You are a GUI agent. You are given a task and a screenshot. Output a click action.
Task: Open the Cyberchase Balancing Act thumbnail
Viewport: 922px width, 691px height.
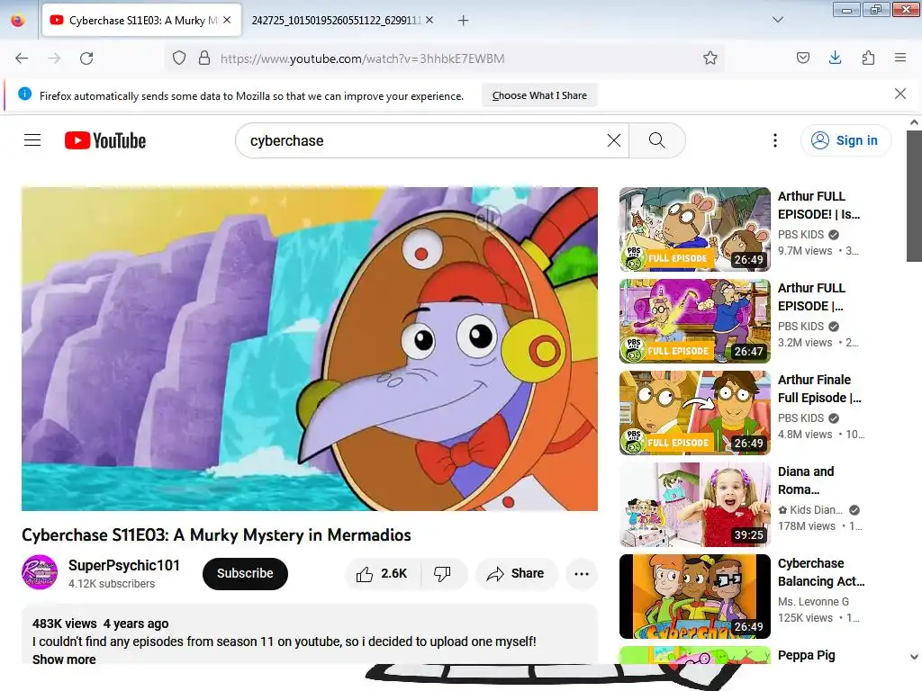pos(694,597)
